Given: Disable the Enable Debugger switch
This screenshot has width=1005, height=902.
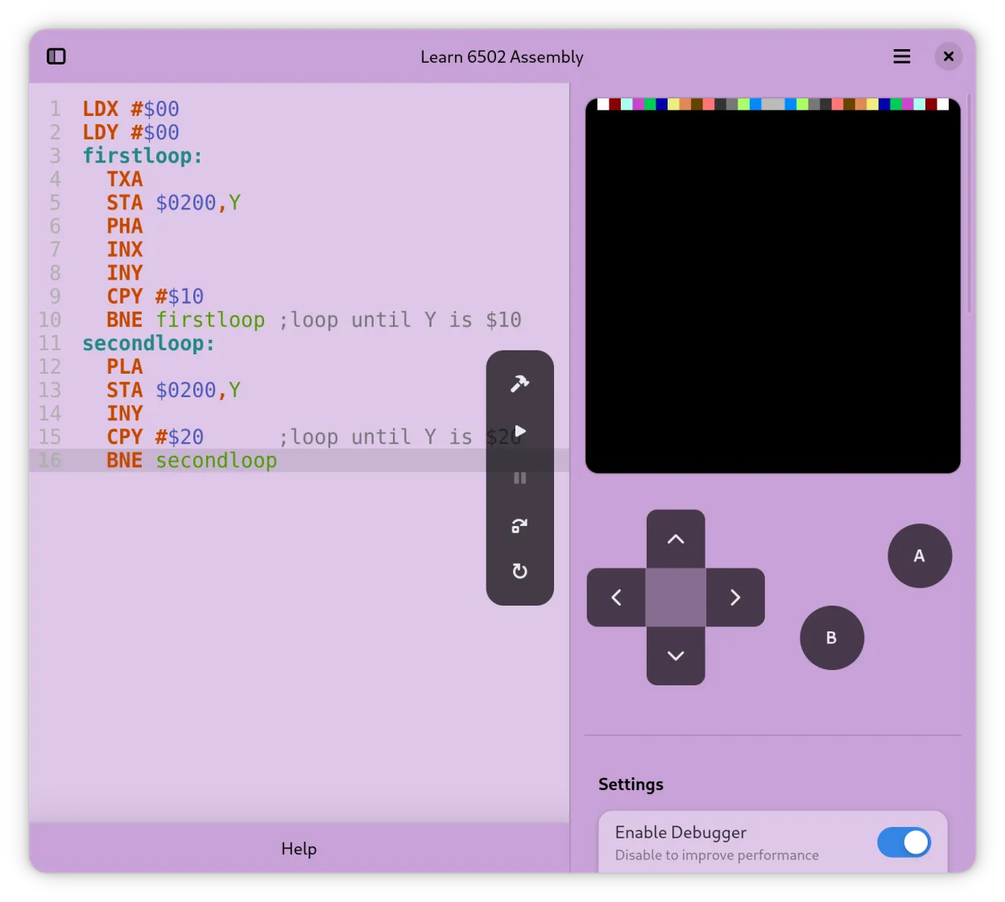Looking at the screenshot, I should (904, 842).
